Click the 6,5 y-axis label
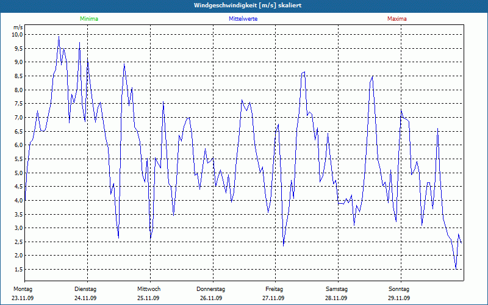The image size is (488, 305). 19,131
